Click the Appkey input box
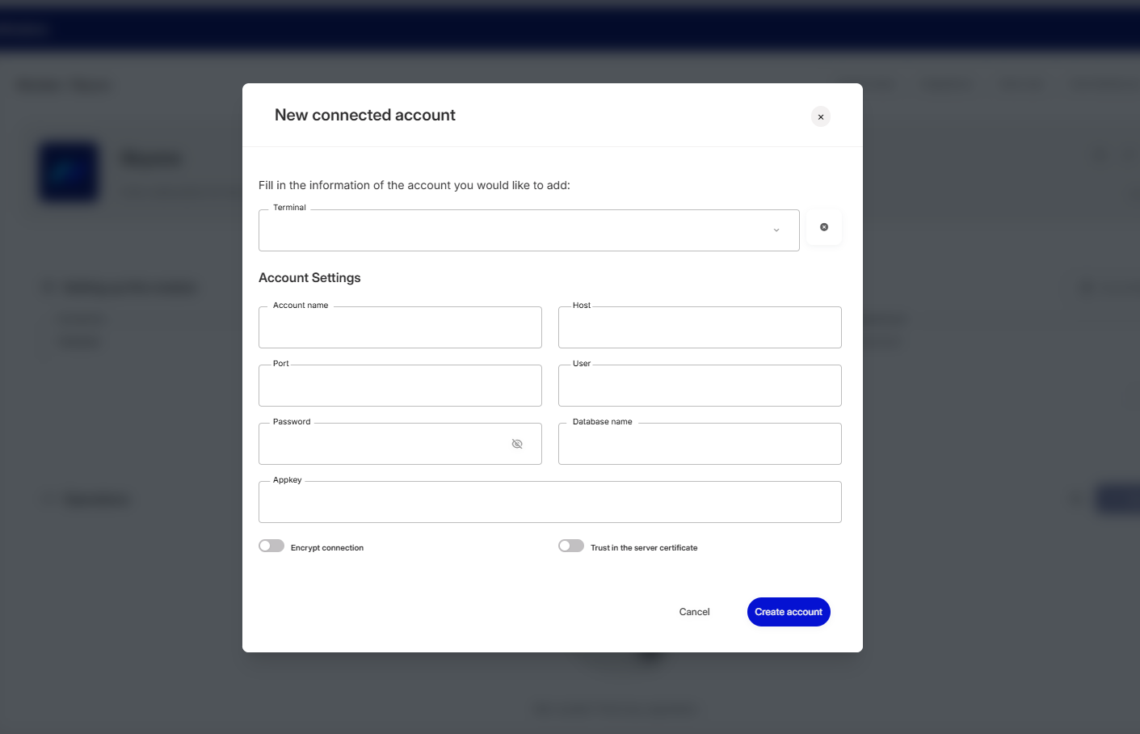The height and width of the screenshot is (734, 1140). [549, 503]
